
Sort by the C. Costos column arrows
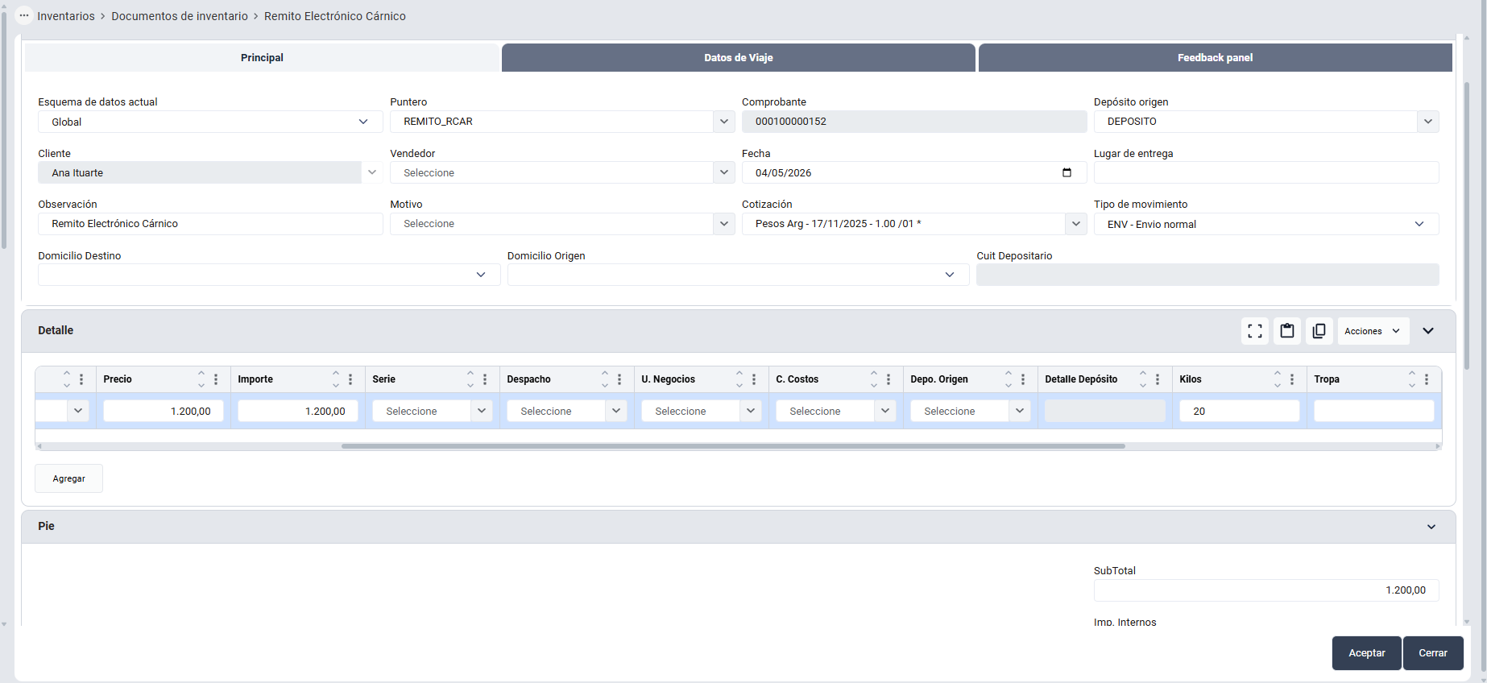(874, 379)
